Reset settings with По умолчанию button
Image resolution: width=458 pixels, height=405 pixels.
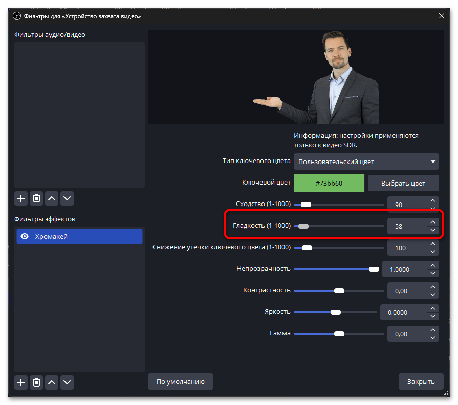(180, 381)
